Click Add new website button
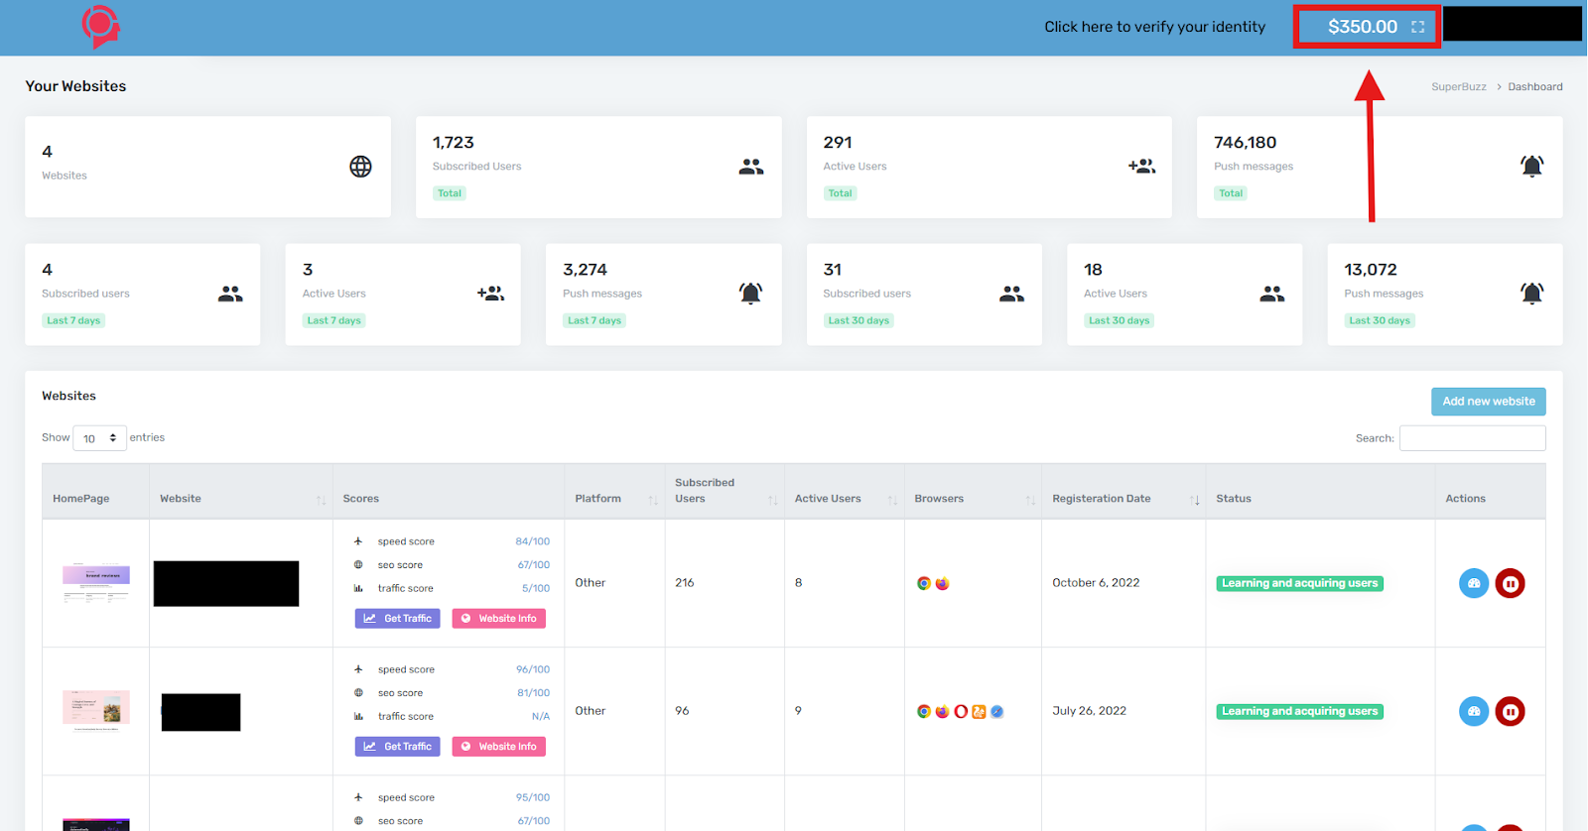Image resolution: width=1588 pixels, height=831 pixels. [1488, 402]
